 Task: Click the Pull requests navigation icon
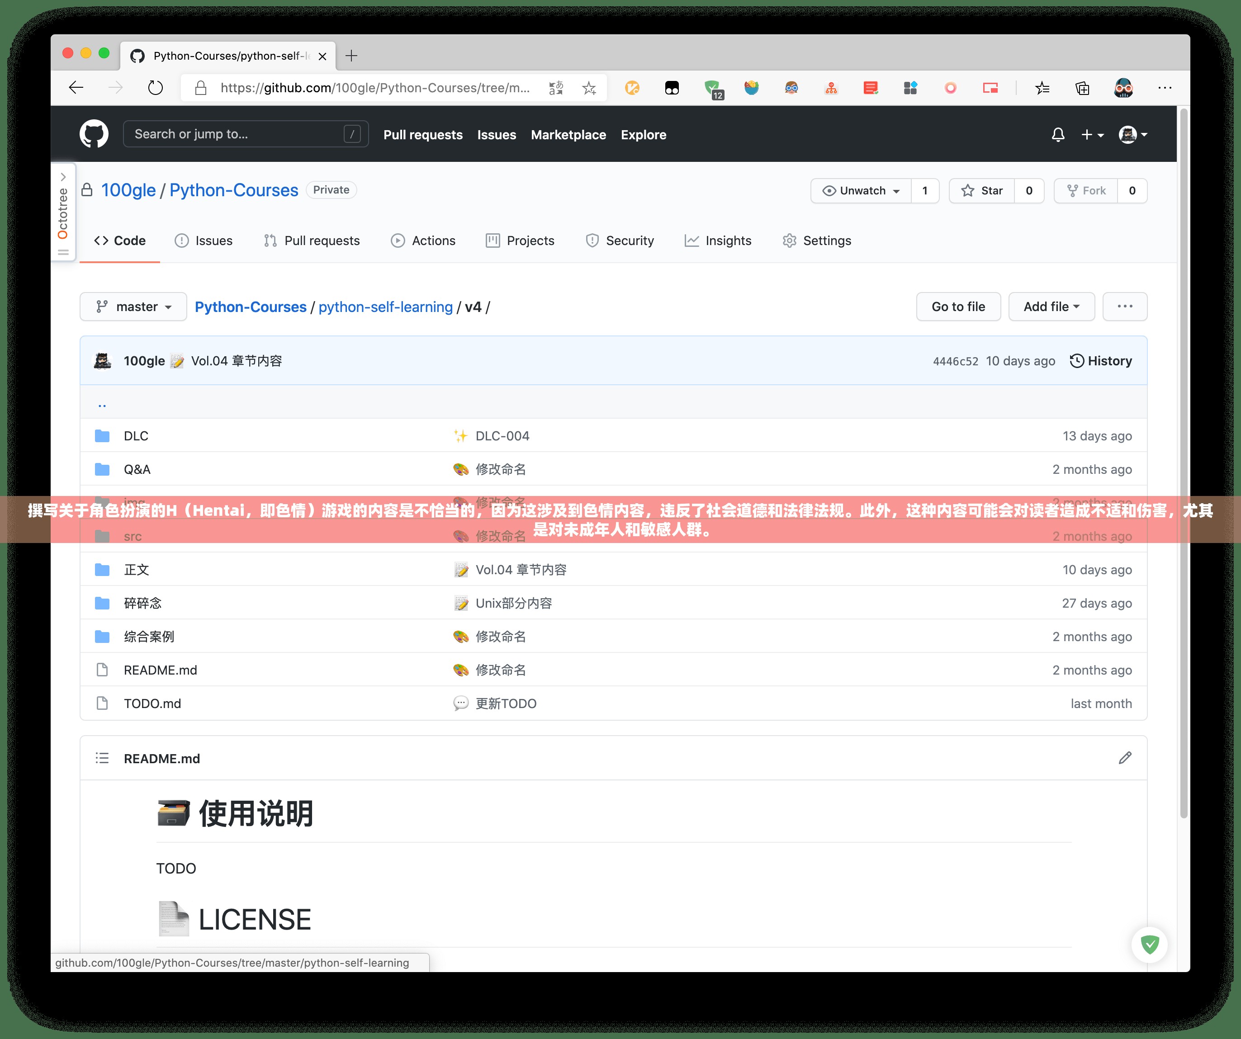click(x=266, y=240)
